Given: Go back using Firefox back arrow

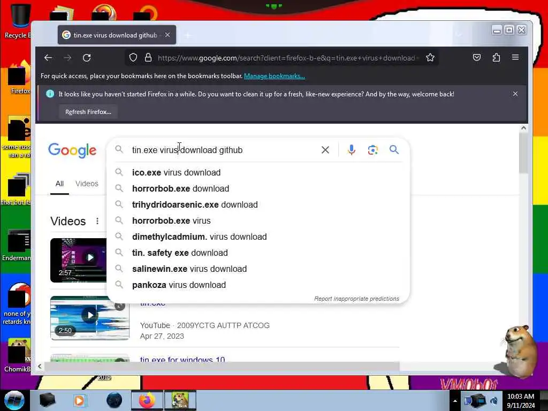Looking at the screenshot, I should [48, 58].
